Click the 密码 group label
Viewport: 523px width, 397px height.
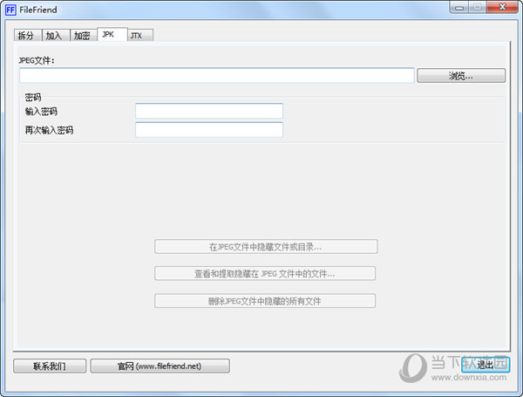click(33, 97)
